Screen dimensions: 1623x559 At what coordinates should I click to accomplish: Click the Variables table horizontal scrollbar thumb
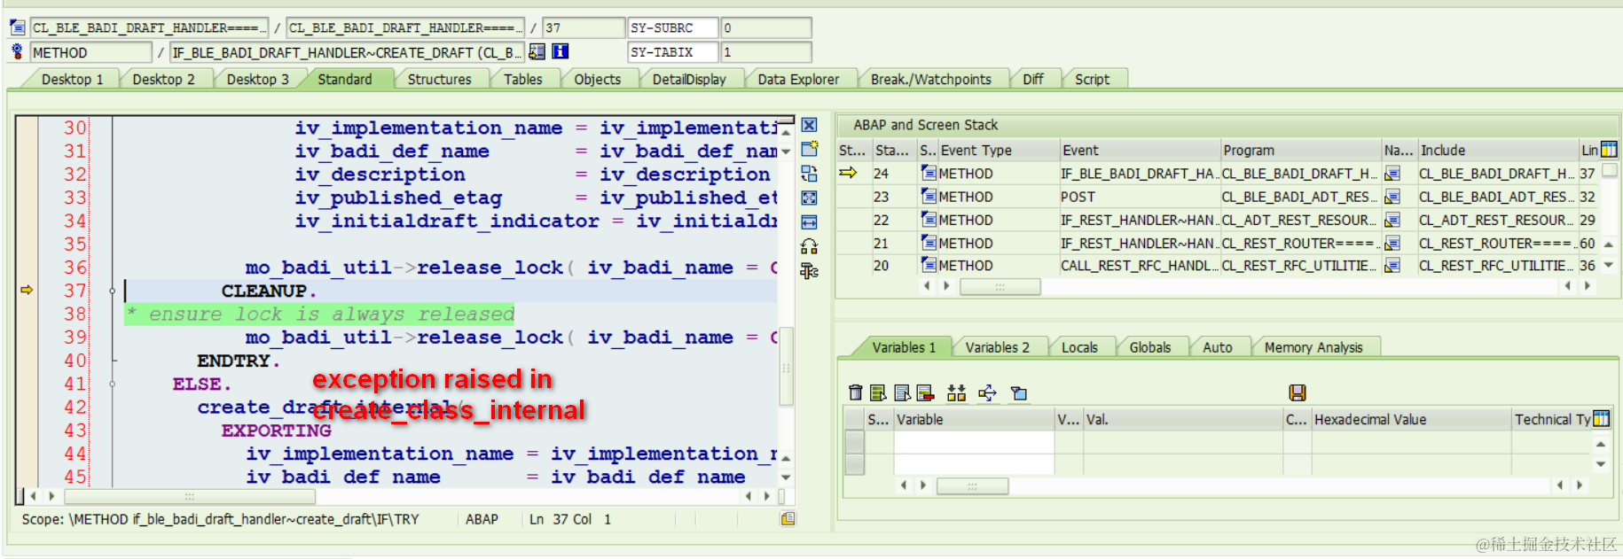972,485
